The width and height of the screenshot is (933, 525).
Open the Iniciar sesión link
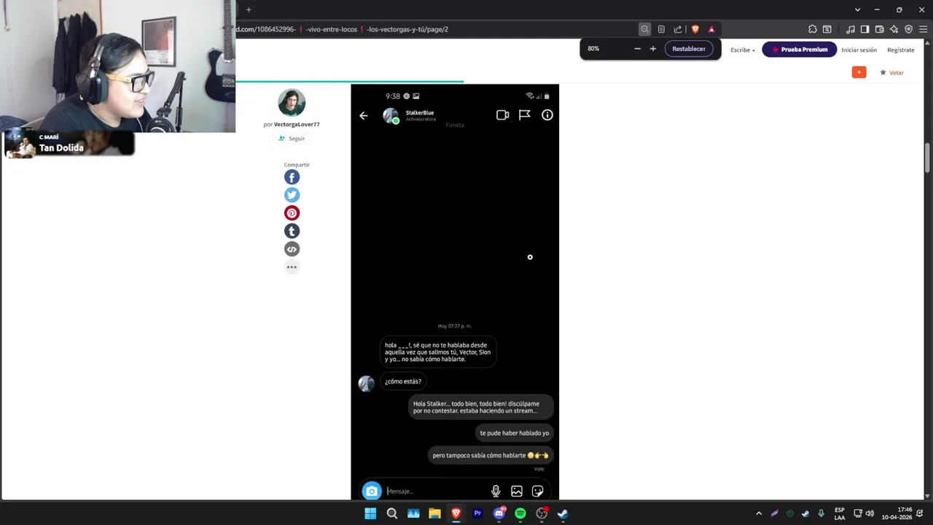tap(859, 50)
